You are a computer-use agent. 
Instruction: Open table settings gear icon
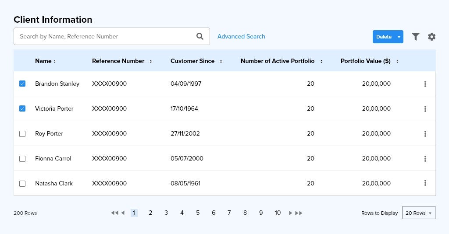[431, 37]
